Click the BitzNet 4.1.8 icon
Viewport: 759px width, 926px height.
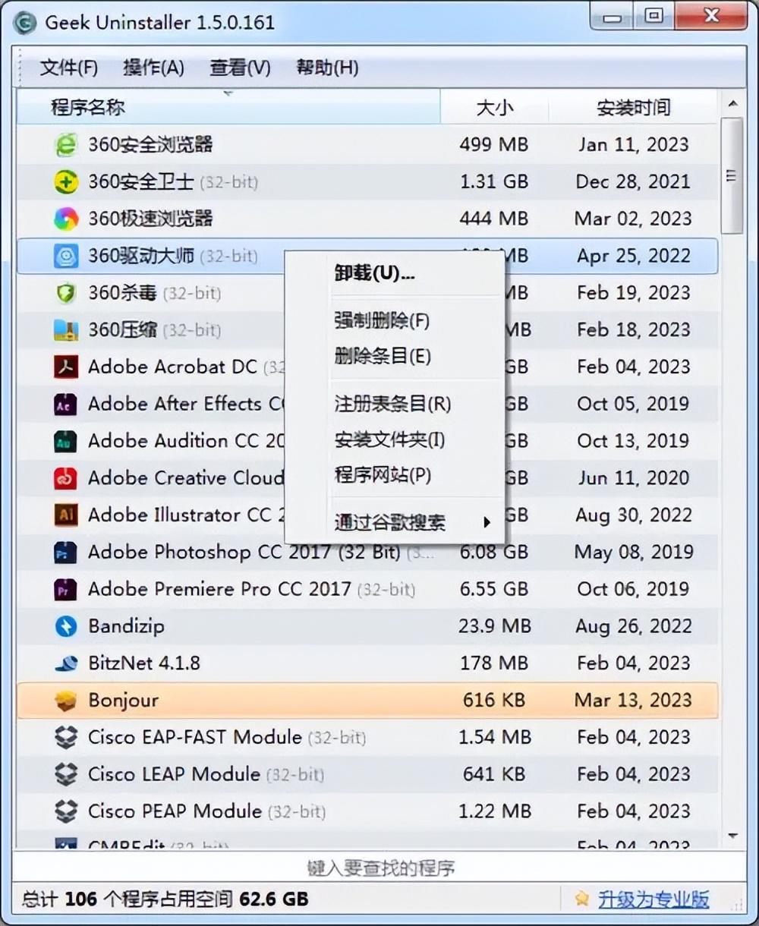point(66,663)
